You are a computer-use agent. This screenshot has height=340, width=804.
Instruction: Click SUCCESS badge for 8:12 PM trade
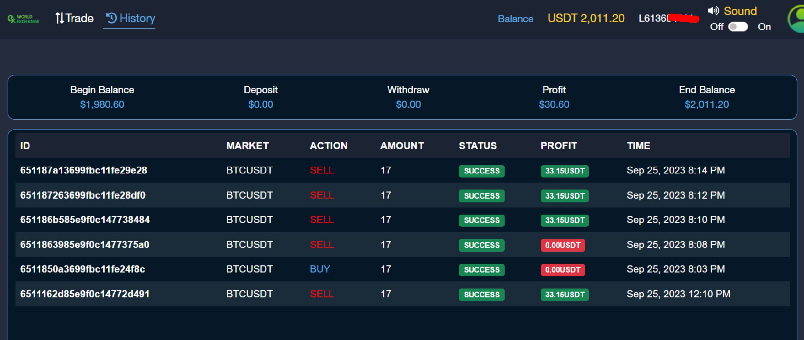coord(481,196)
